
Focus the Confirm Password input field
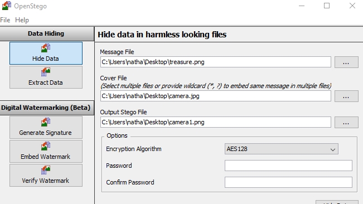coord(288,182)
